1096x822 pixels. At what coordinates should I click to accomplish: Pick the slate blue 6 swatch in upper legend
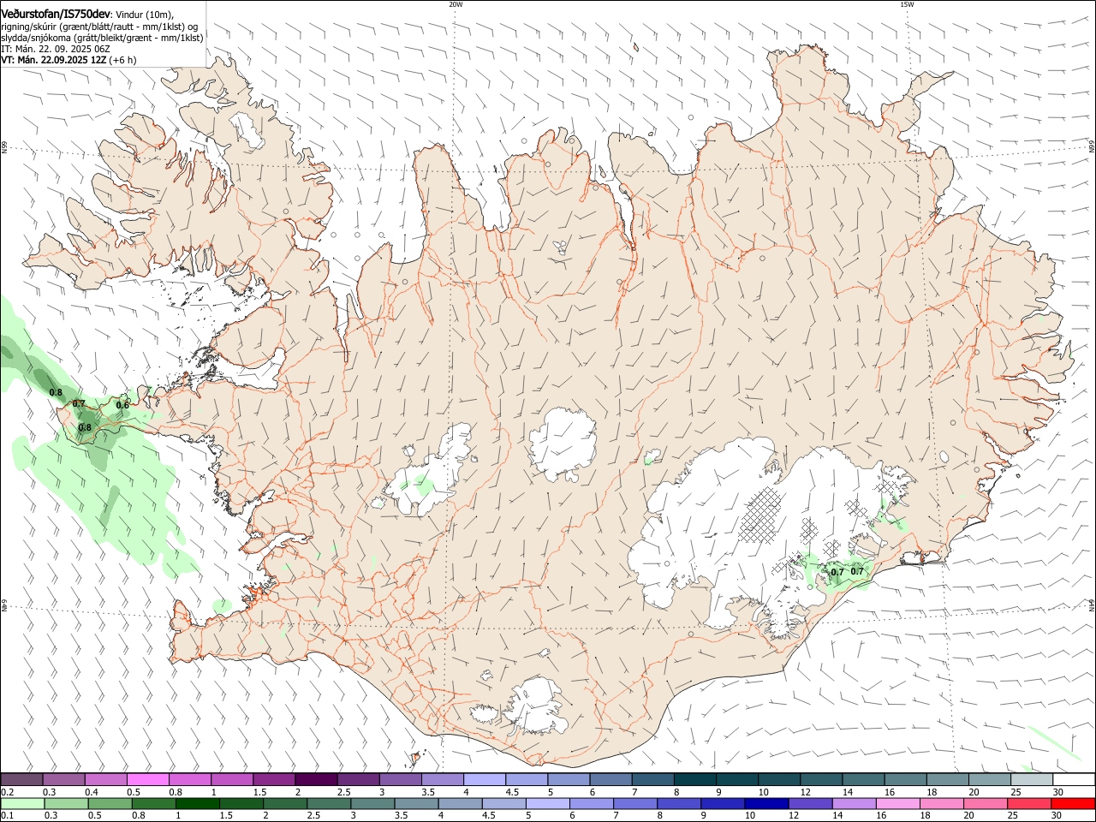point(611,779)
